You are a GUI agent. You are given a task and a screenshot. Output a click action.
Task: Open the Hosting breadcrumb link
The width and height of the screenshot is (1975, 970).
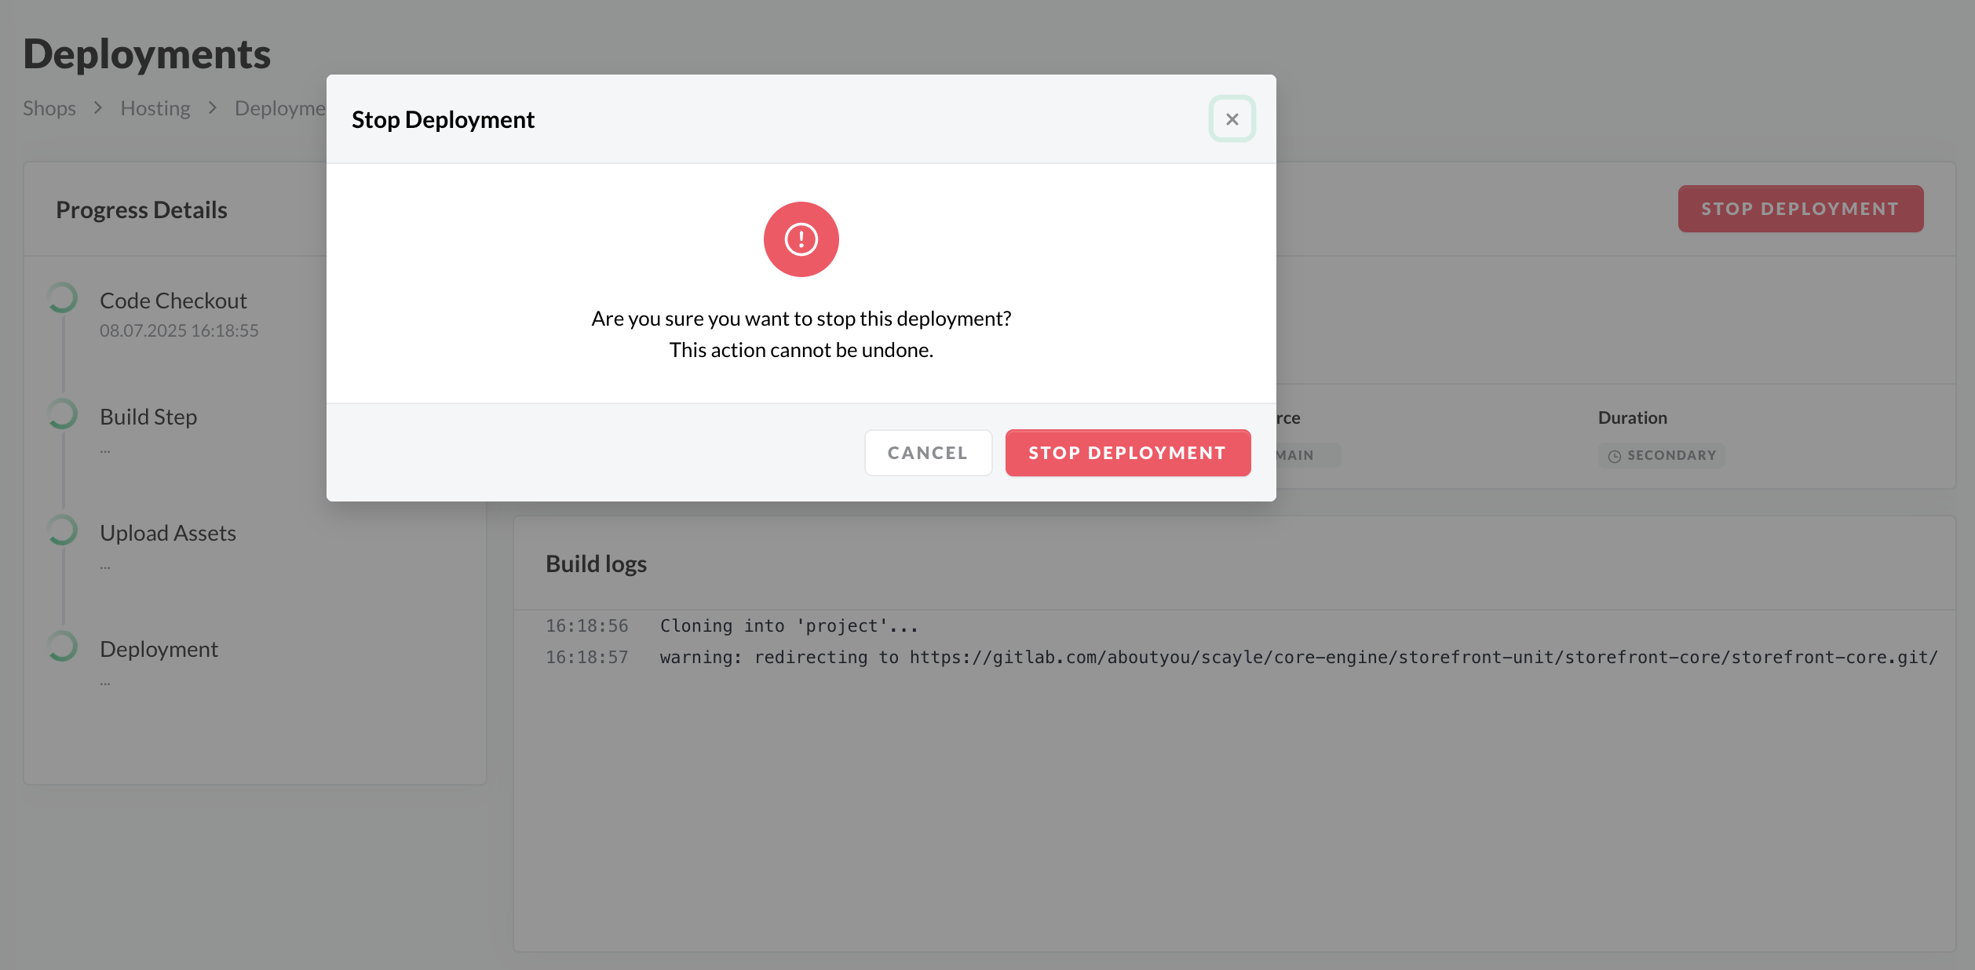[x=155, y=108]
